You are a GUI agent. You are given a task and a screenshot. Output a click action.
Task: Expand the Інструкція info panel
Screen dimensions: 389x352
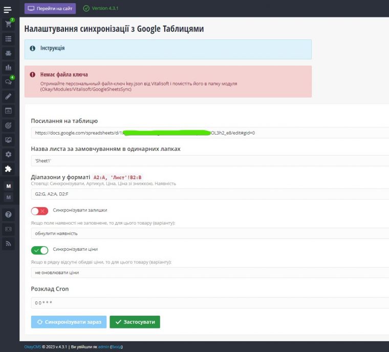click(x=53, y=49)
